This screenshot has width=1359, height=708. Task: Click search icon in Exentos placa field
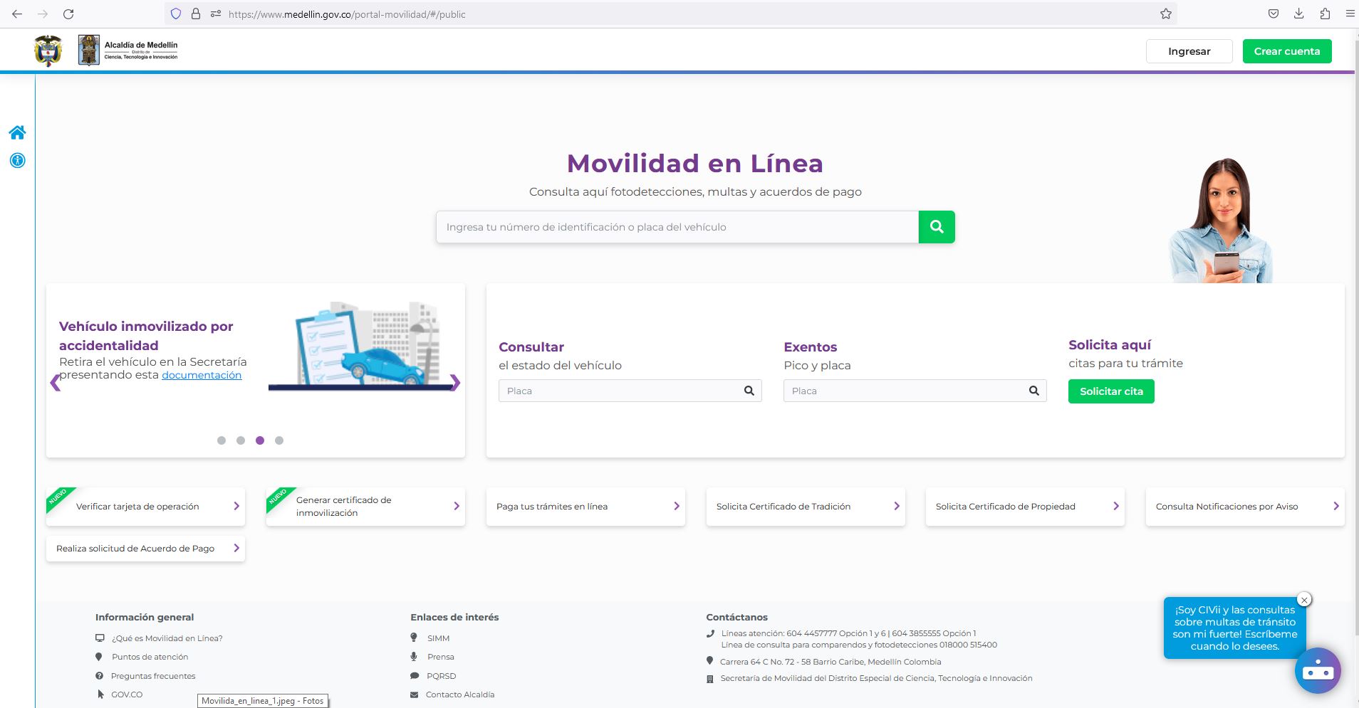[x=1033, y=391]
